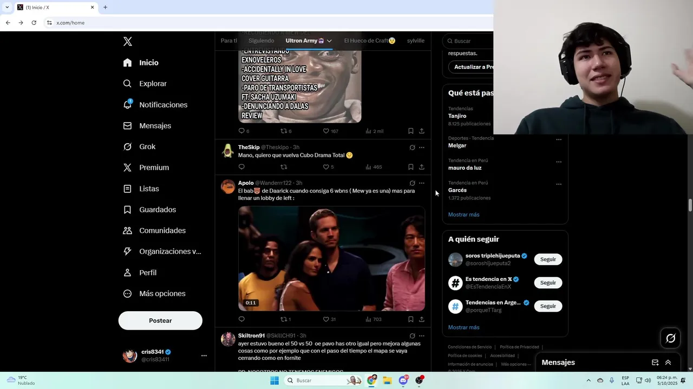The width and height of the screenshot is (693, 389).
Task: Reply to Apolo's post
Action: [x=241, y=319]
